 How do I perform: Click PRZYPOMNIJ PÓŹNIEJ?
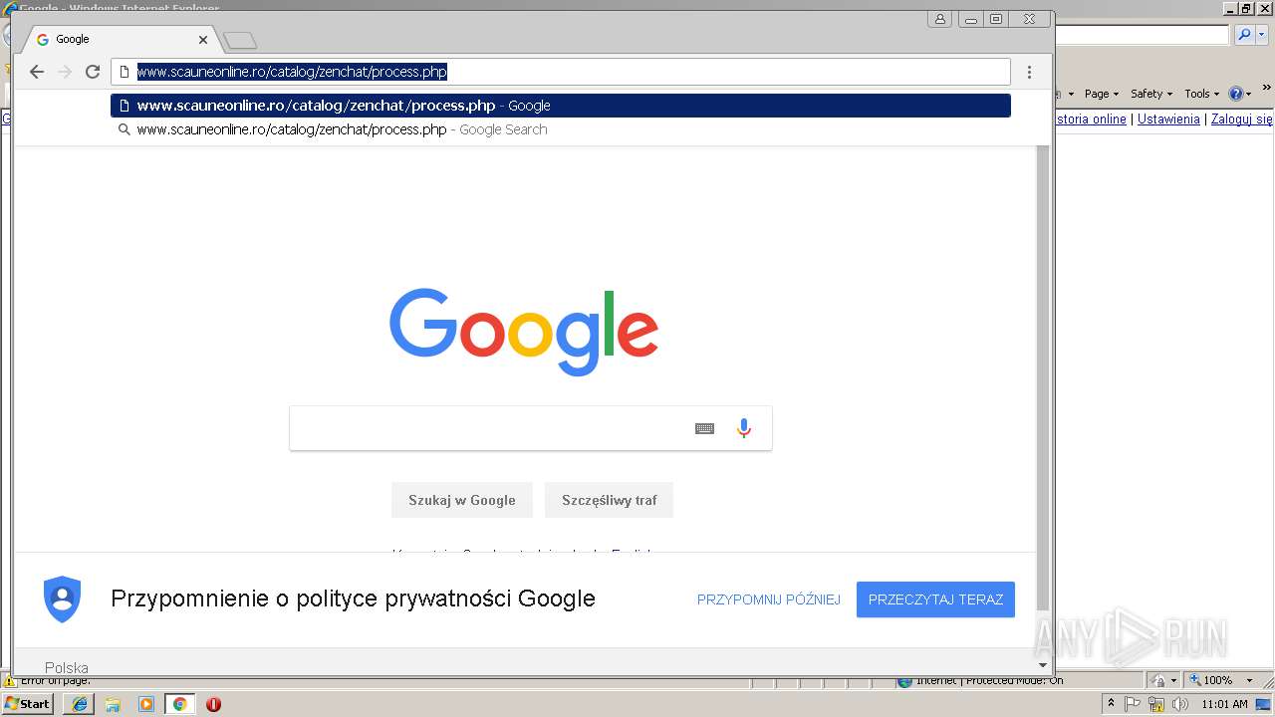(769, 599)
